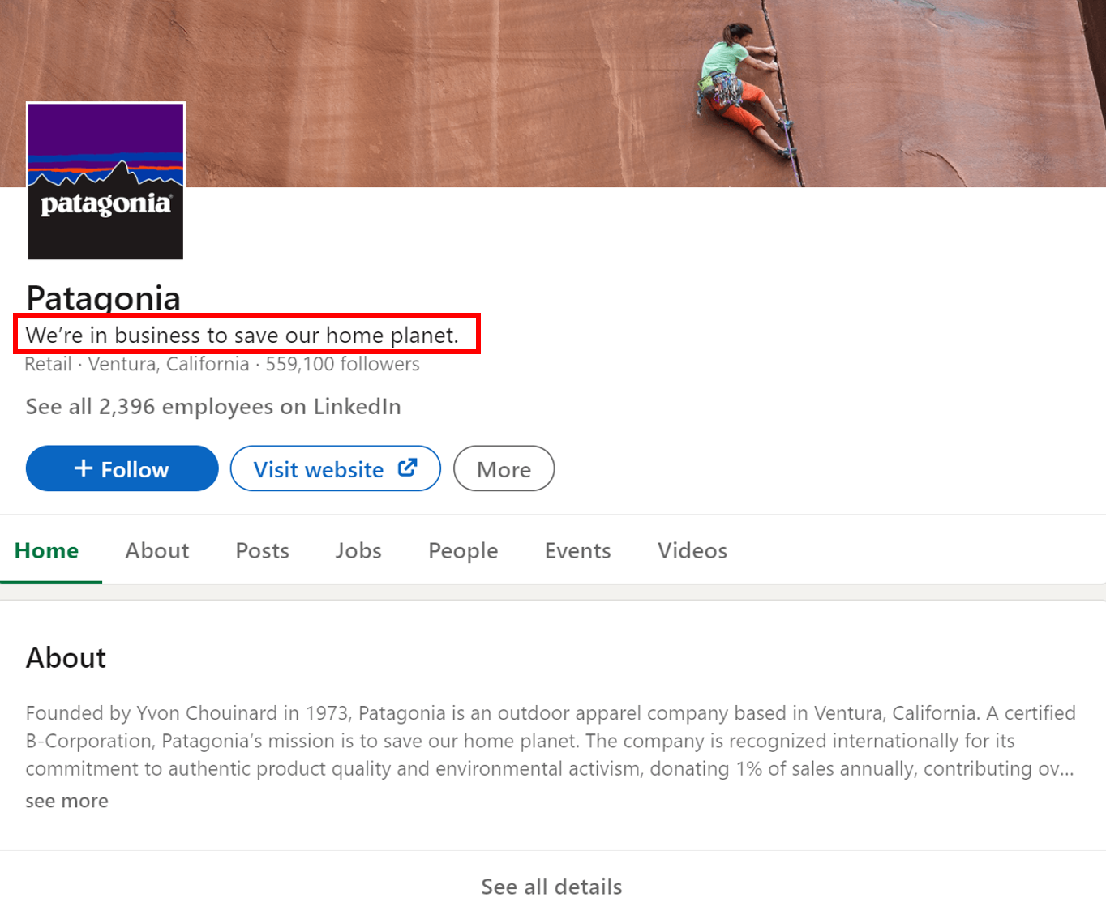Viewport: 1106px width, 915px height.
Task: Go to the Posts tab
Action: (262, 551)
